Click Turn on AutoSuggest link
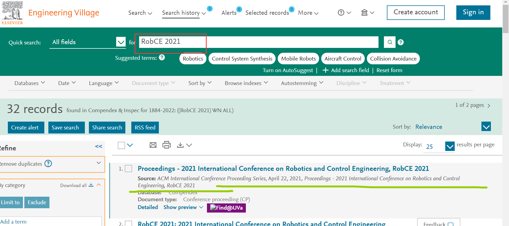This screenshot has width=509, height=226. tap(288, 70)
